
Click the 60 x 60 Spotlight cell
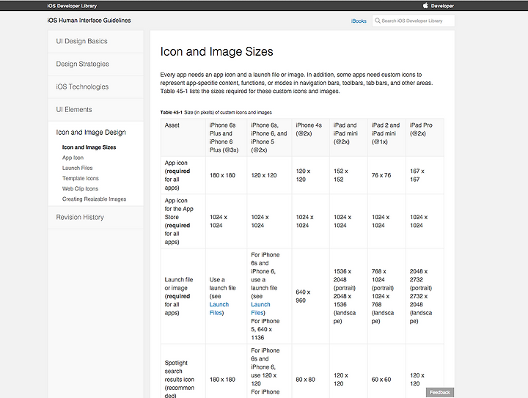tap(386, 371)
